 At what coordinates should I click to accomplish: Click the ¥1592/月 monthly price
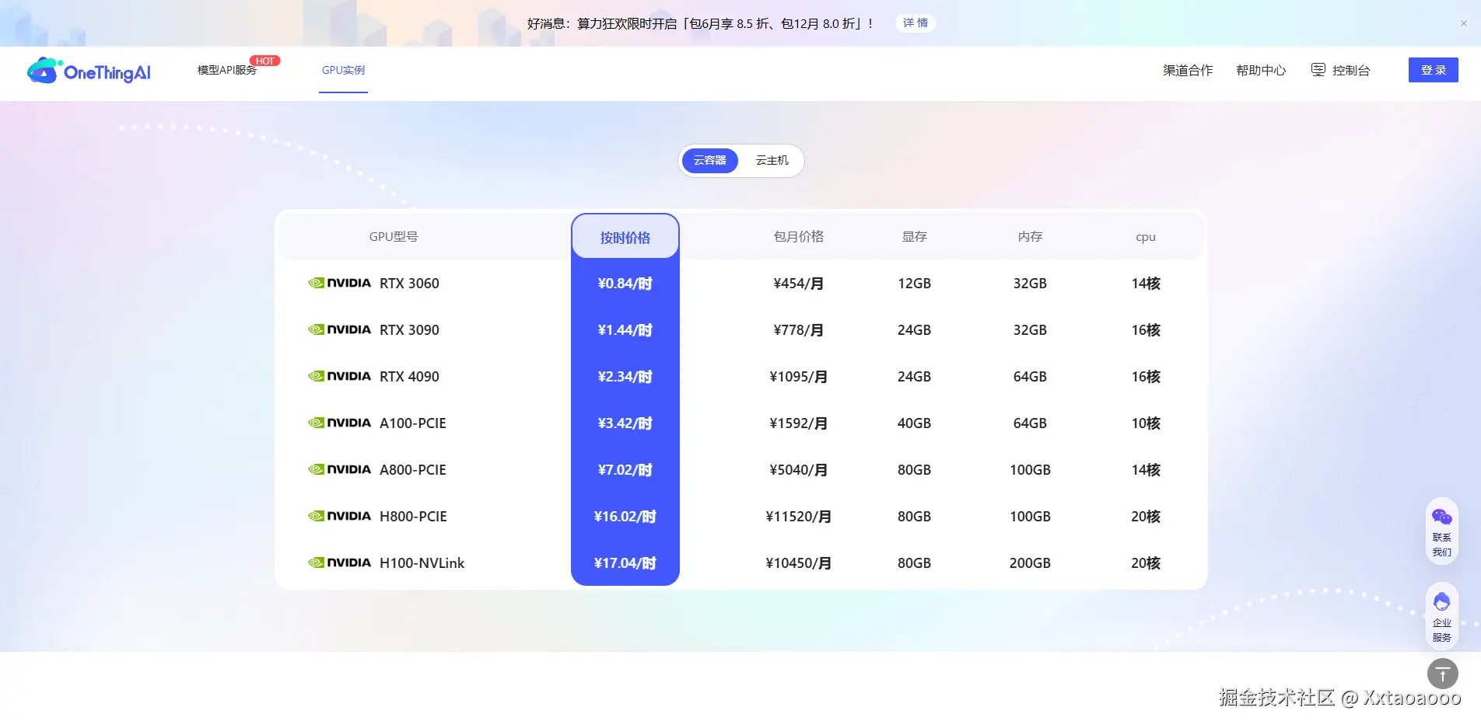click(799, 423)
